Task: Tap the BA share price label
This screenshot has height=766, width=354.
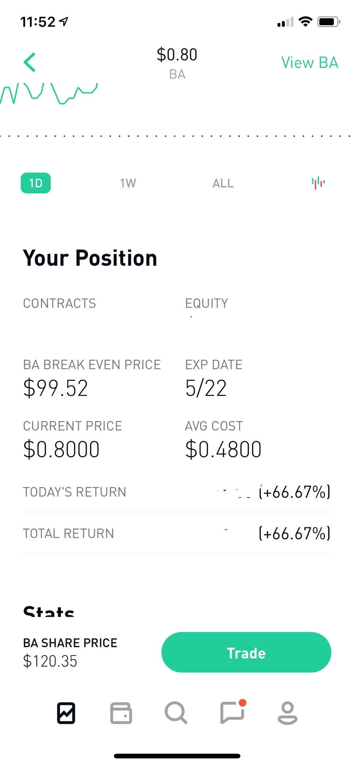Action: coord(70,643)
